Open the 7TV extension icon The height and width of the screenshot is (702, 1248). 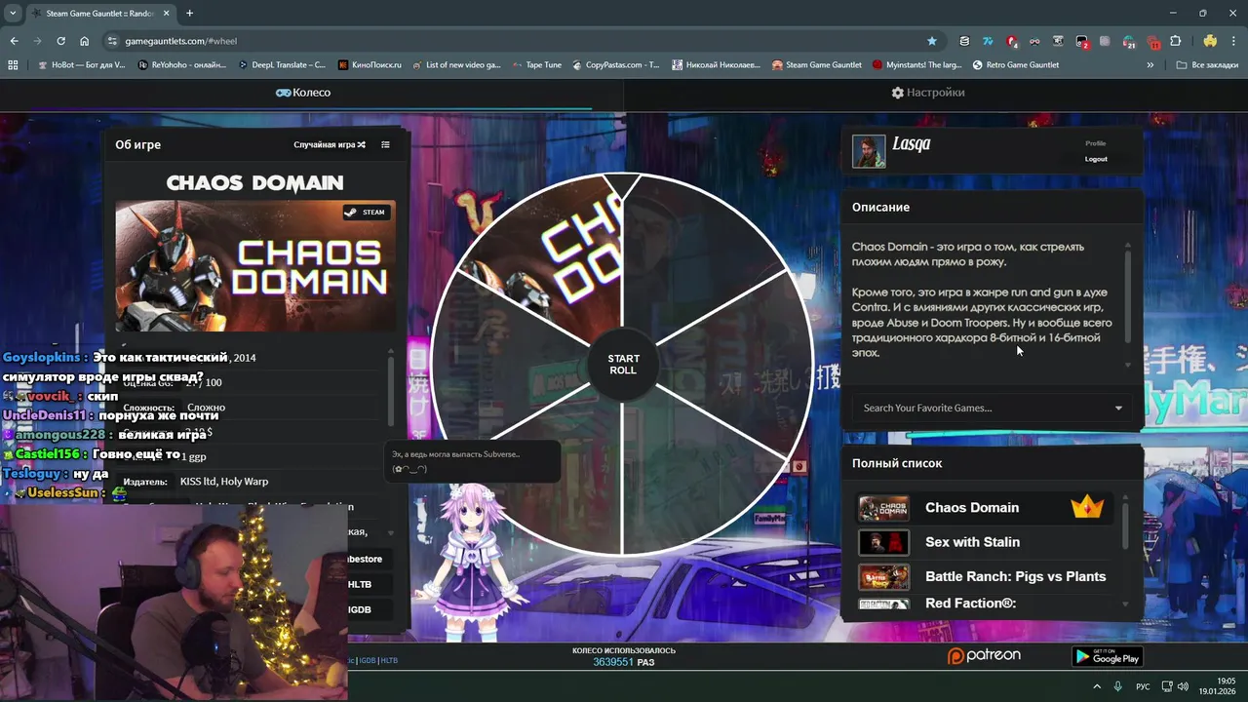point(988,41)
